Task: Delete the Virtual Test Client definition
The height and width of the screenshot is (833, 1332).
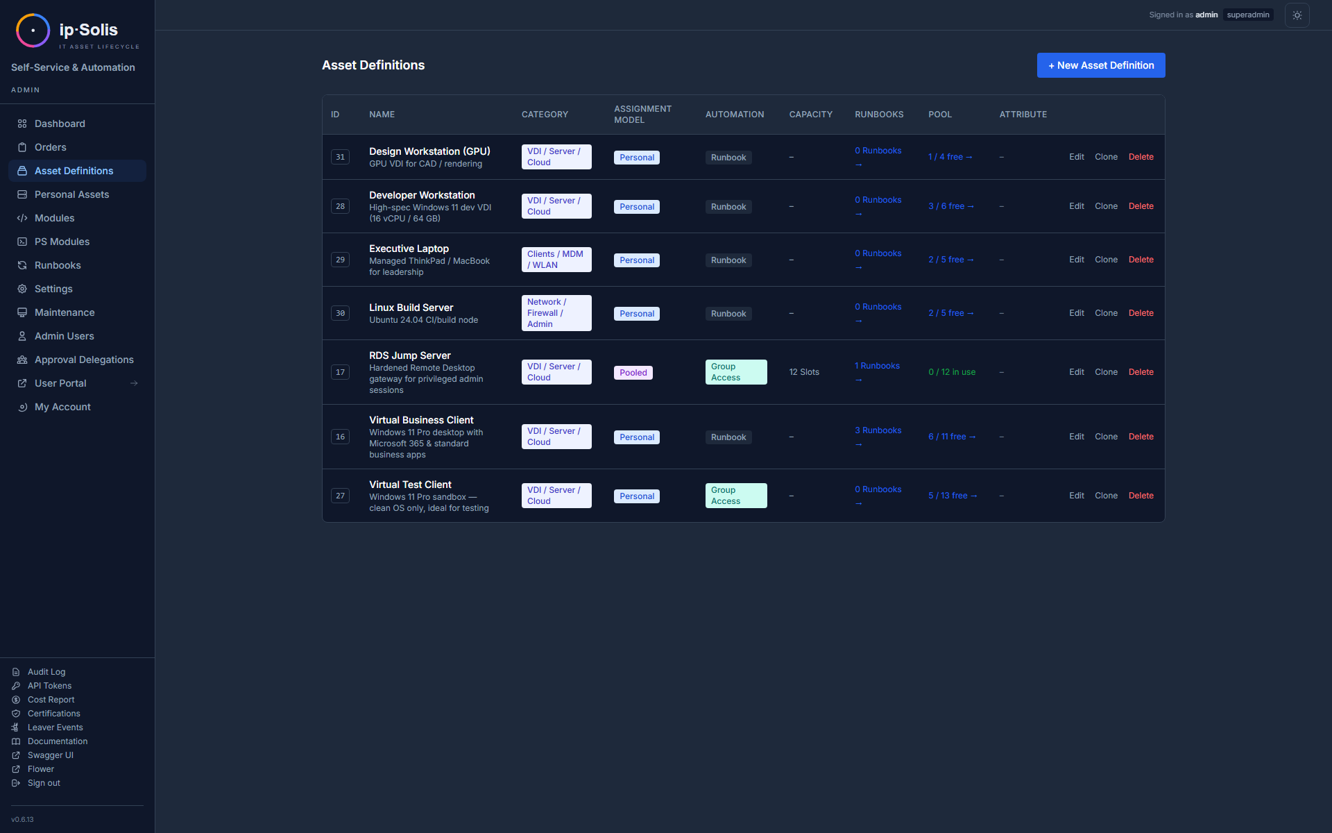Action: point(1141,496)
